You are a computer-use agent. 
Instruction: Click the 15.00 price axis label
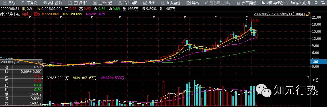(x=316, y=32)
